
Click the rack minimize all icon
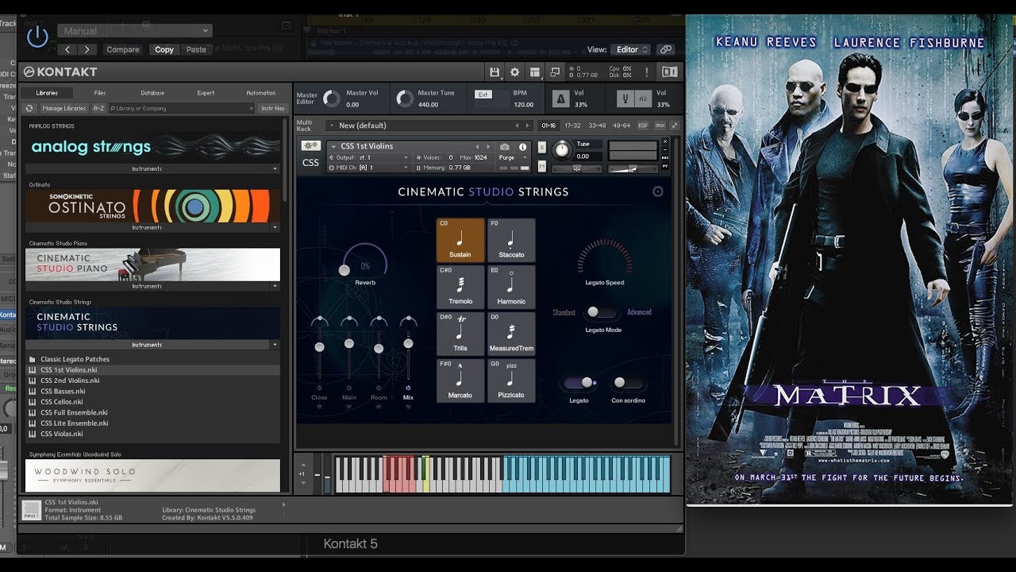674,126
